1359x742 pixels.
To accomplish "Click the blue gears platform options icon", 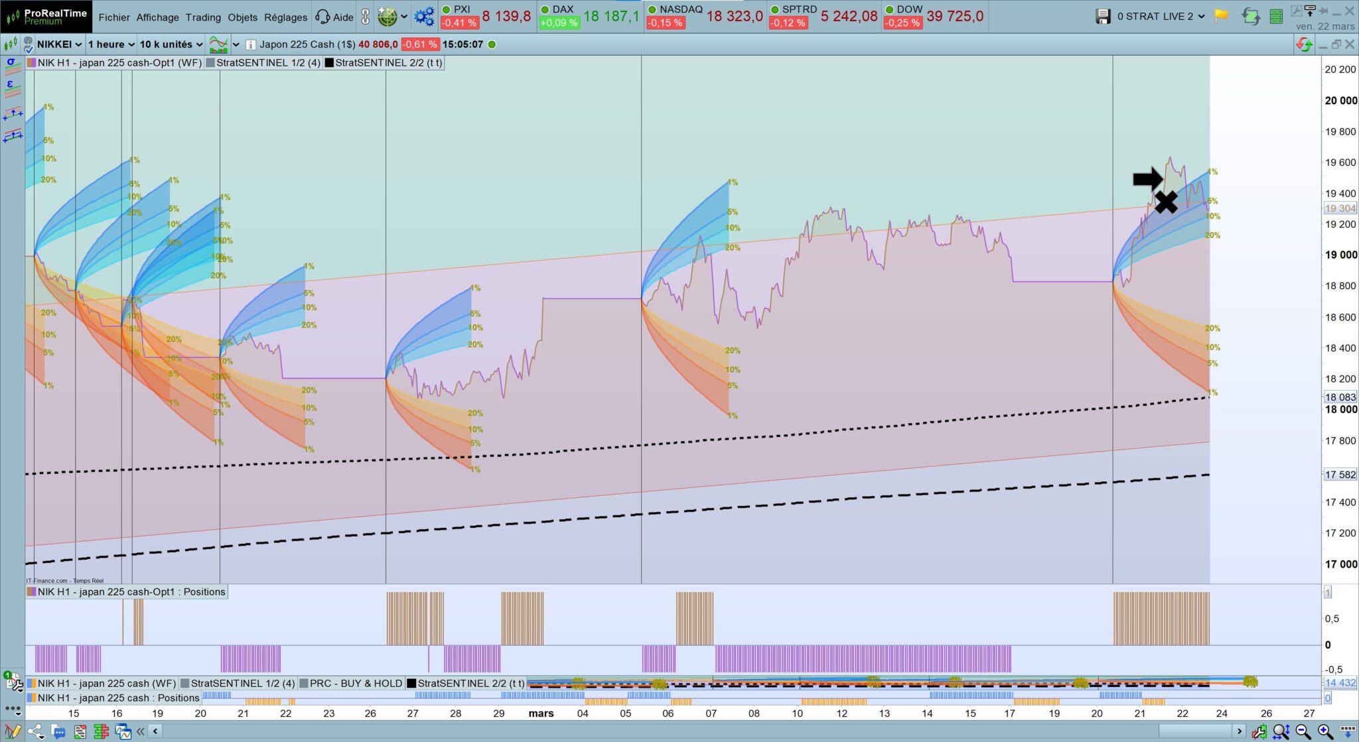I will click(x=424, y=17).
